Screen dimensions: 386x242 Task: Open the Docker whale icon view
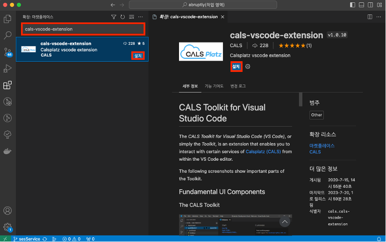(7, 151)
